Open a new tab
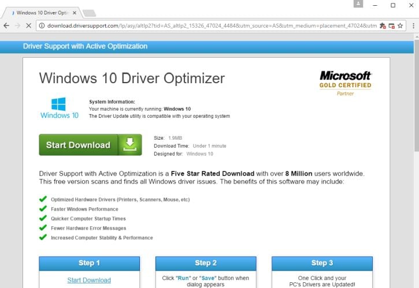This screenshot has width=419, height=288. (89, 13)
